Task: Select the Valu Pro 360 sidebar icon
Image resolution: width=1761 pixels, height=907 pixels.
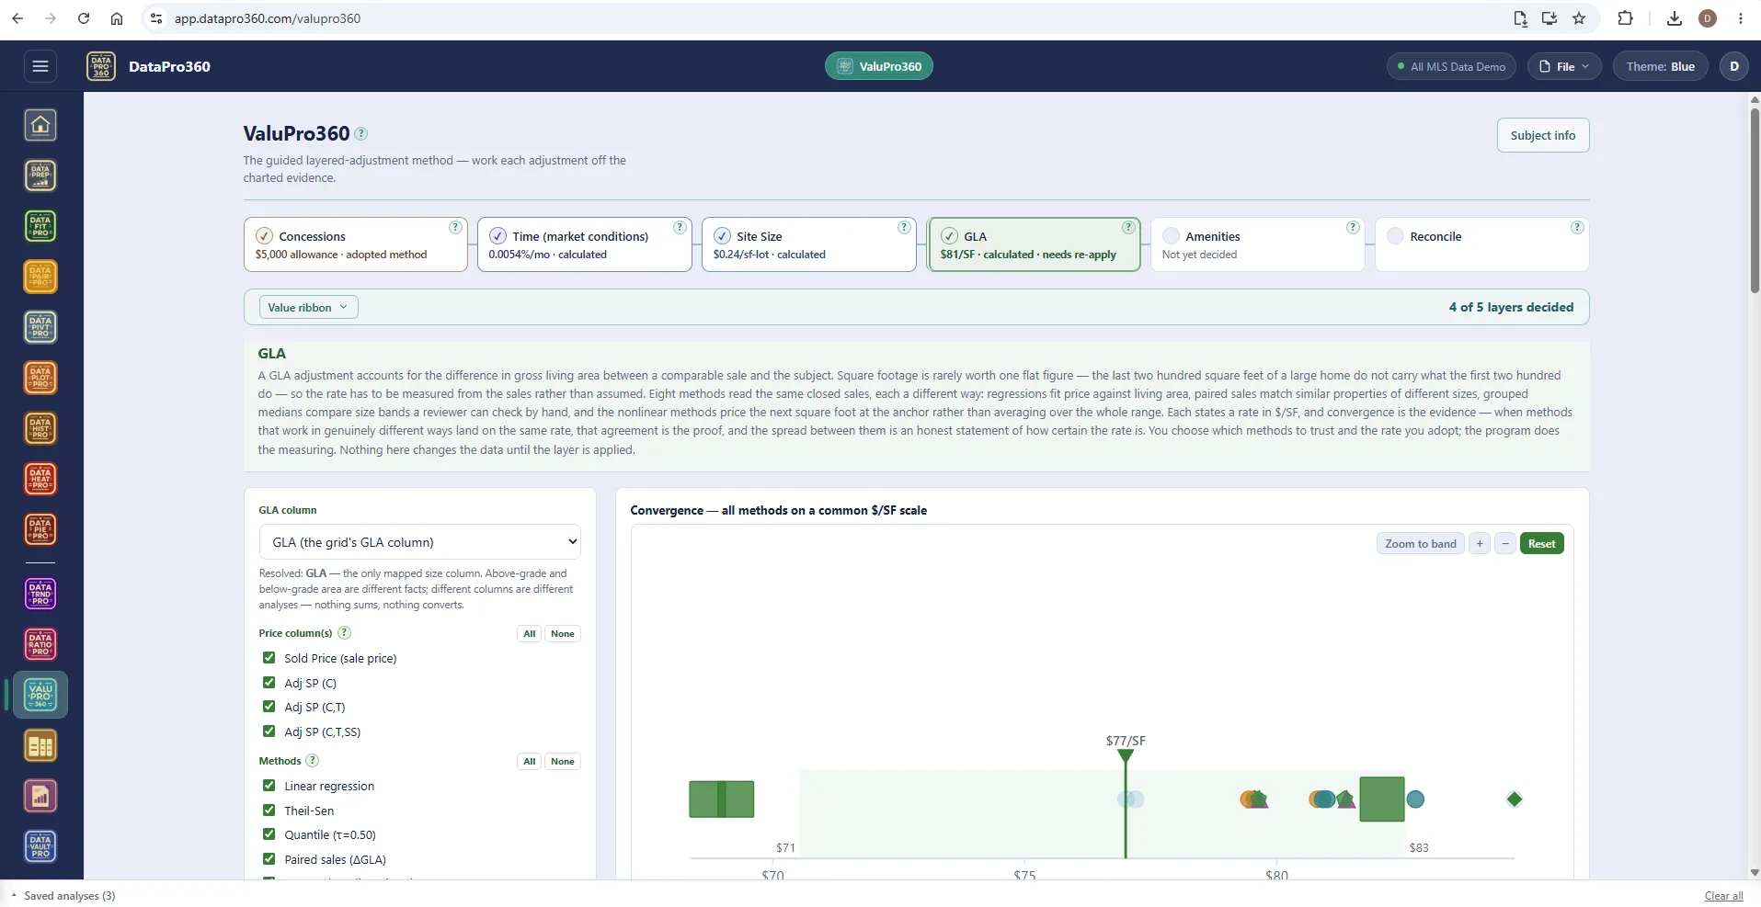Action: click(40, 695)
